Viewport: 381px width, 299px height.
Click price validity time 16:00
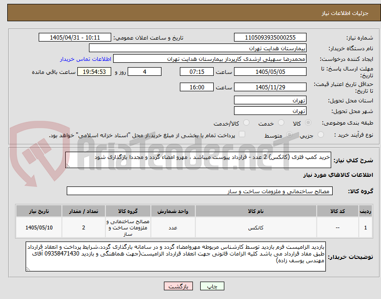(x=197, y=87)
